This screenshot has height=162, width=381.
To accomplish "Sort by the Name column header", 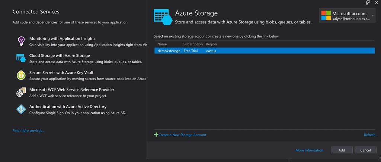I will click(x=162, y=44).
